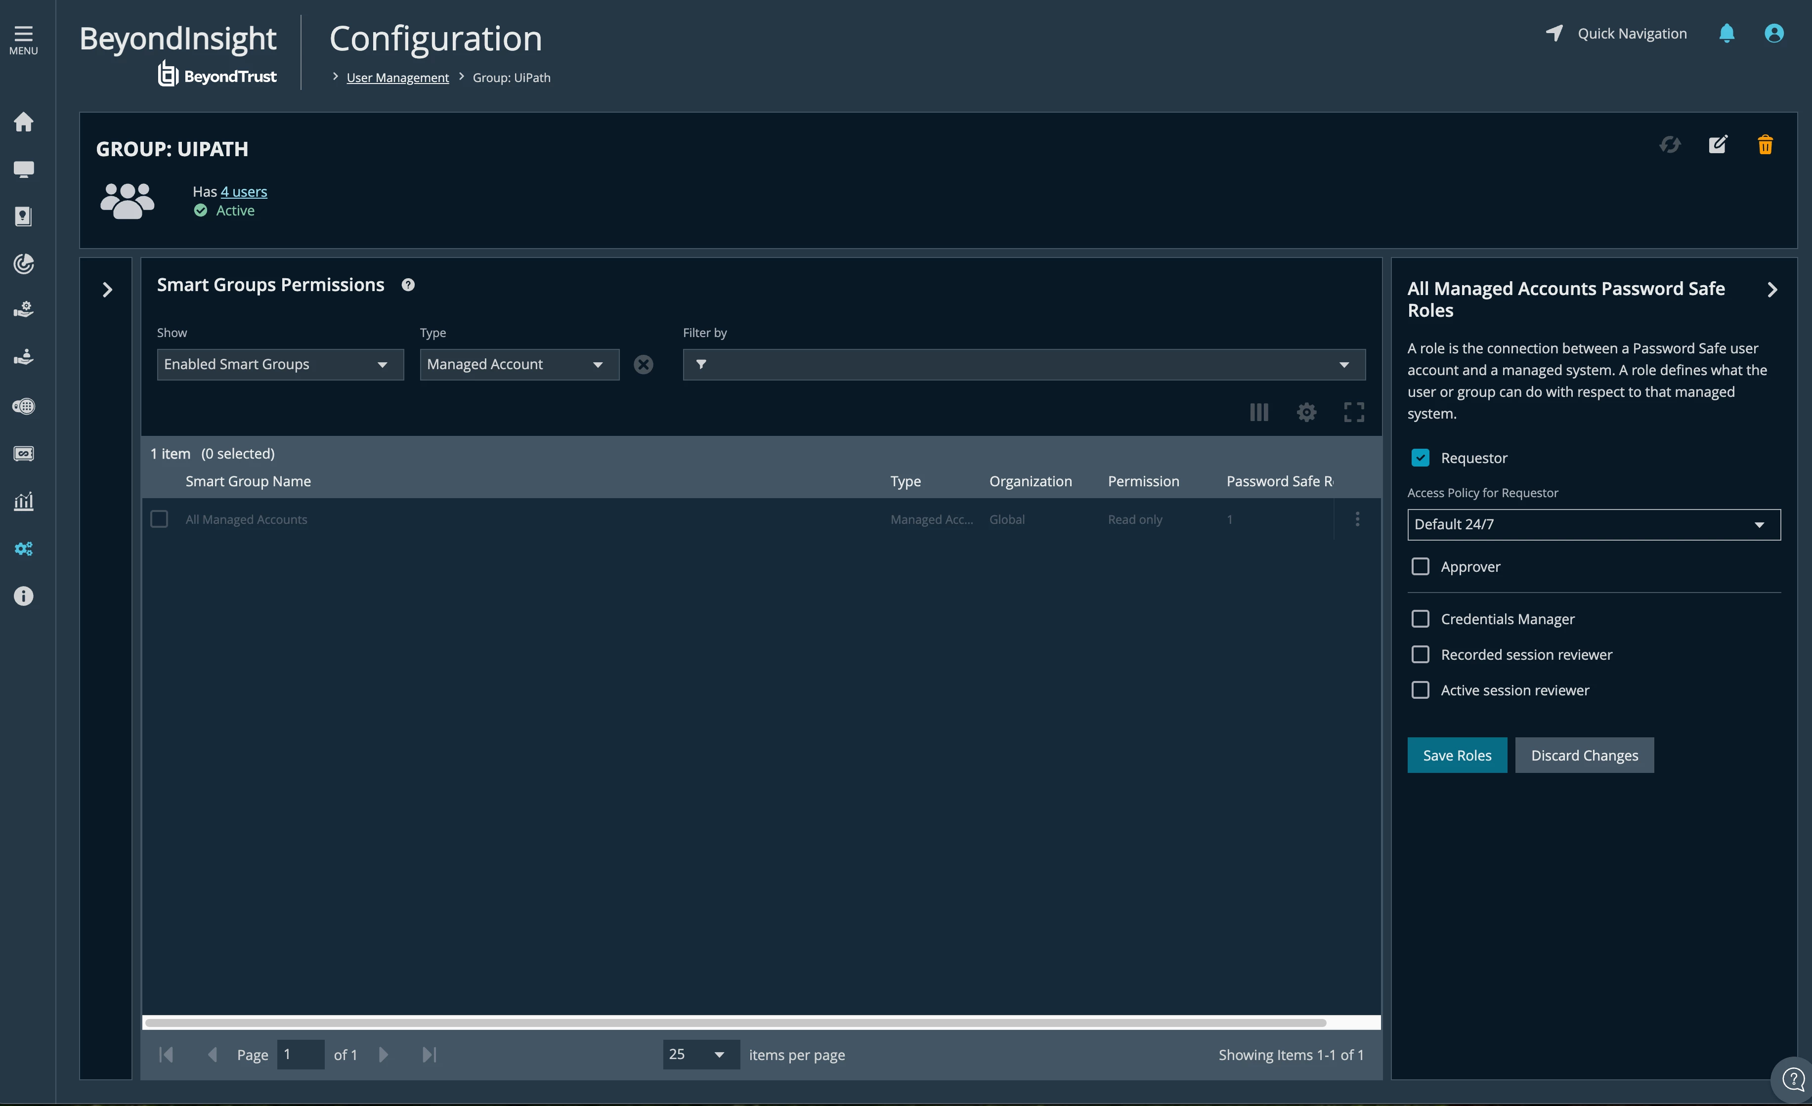Screen dimensions: 1812x1106
Task: Open grid settings gear
Action: (x=1306, y=412)
